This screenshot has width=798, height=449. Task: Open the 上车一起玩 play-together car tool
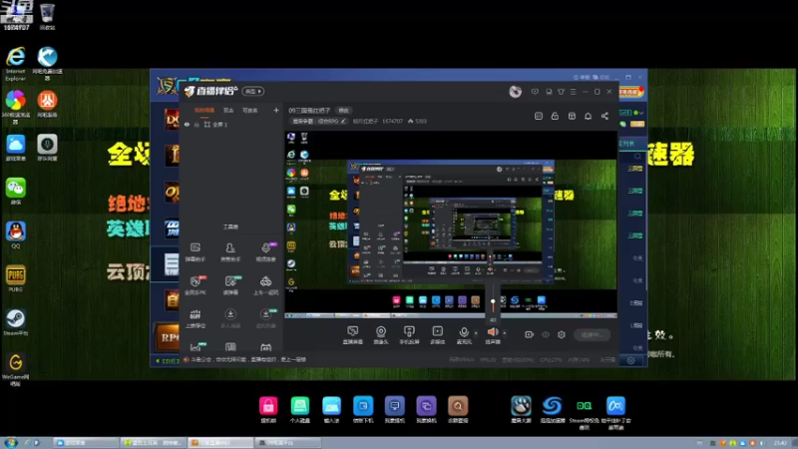[x=265, y=284]
